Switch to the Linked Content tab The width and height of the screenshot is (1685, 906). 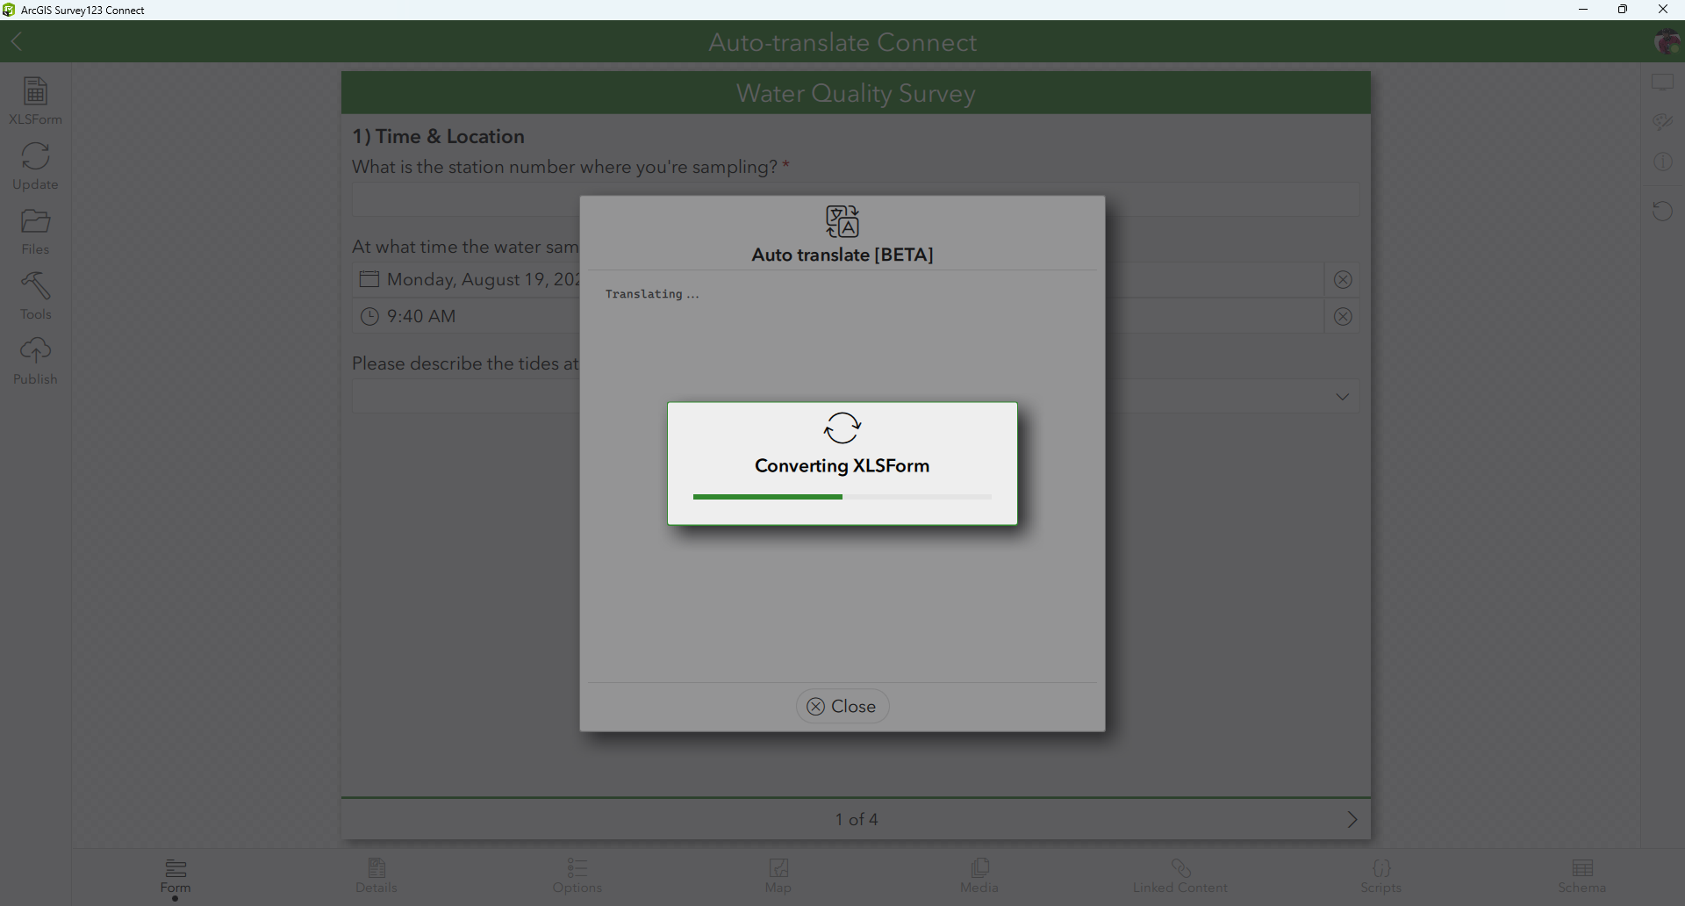coord(1180,876)
